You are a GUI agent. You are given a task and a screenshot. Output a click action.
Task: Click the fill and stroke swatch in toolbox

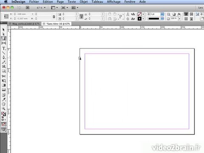pyautogui.click(x=3, y=114)
